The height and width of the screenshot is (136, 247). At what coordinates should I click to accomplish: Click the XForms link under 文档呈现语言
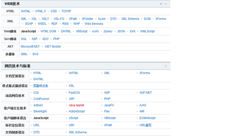pyautogui.click(x=145, y=73)
